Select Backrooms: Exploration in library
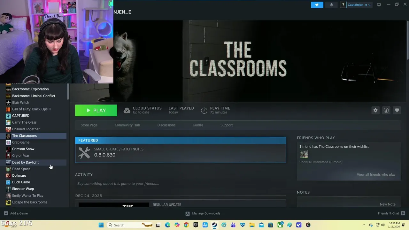 pos(33,89)
